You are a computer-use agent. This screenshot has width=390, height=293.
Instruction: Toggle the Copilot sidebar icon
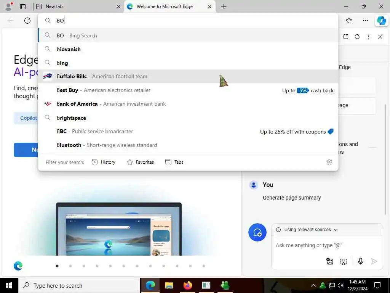tap(381, 21)
